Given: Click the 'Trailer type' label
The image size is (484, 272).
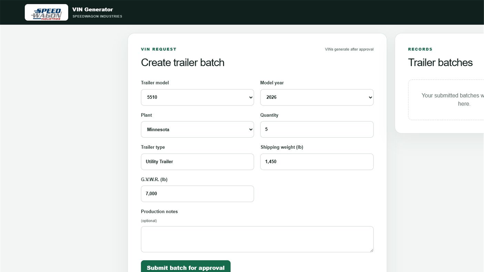Looking at the screenshot, I should pyautogui.click(x=153, y=147).
